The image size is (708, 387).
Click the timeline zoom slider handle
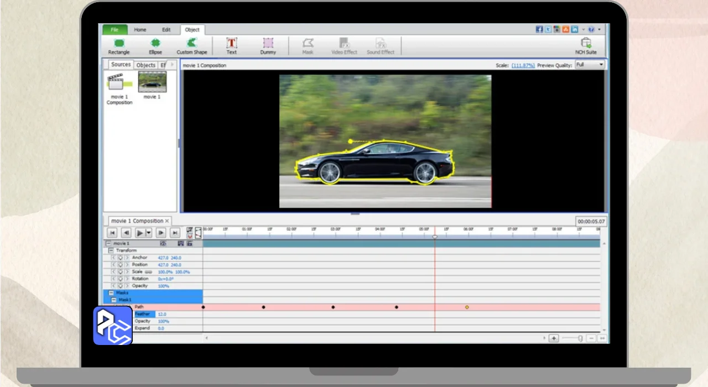pyautogui.click(x=580, y=338)
